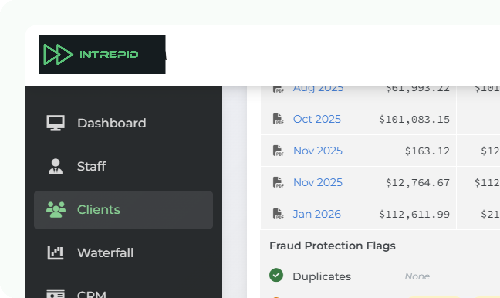Click the green check beside Duplicates
This screenshot has width=500, height=298.
tap(276, 275)
